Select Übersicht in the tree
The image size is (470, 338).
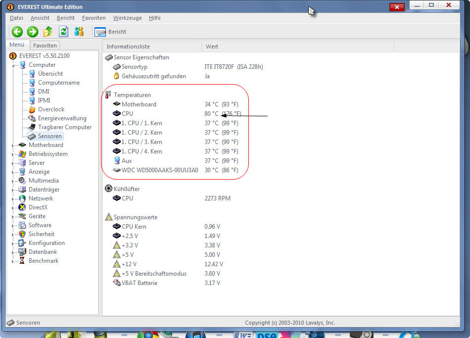[x=50, y=74]
